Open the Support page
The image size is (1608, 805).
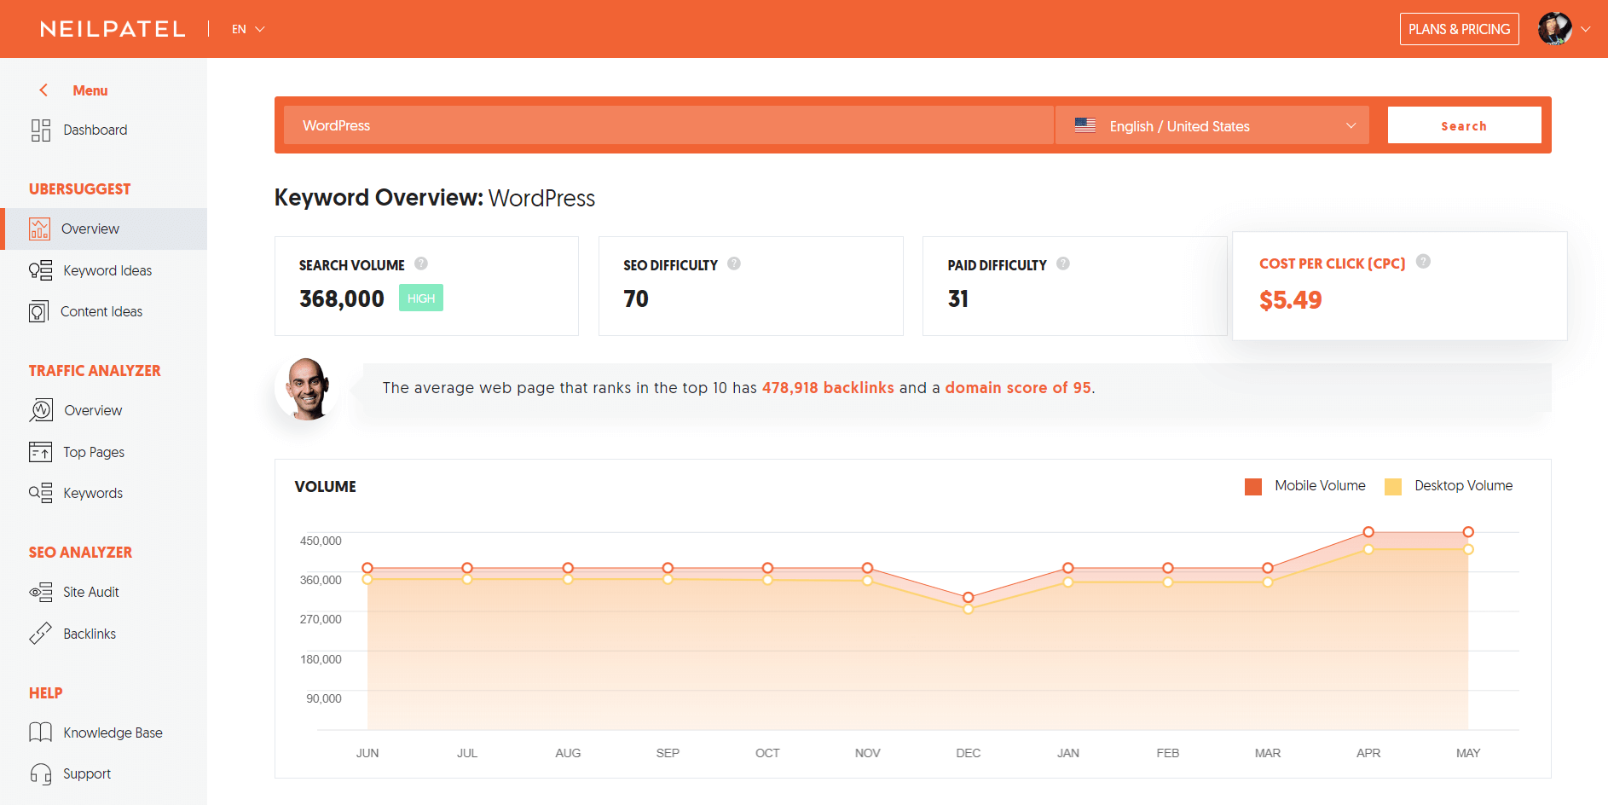click(87, 773)
